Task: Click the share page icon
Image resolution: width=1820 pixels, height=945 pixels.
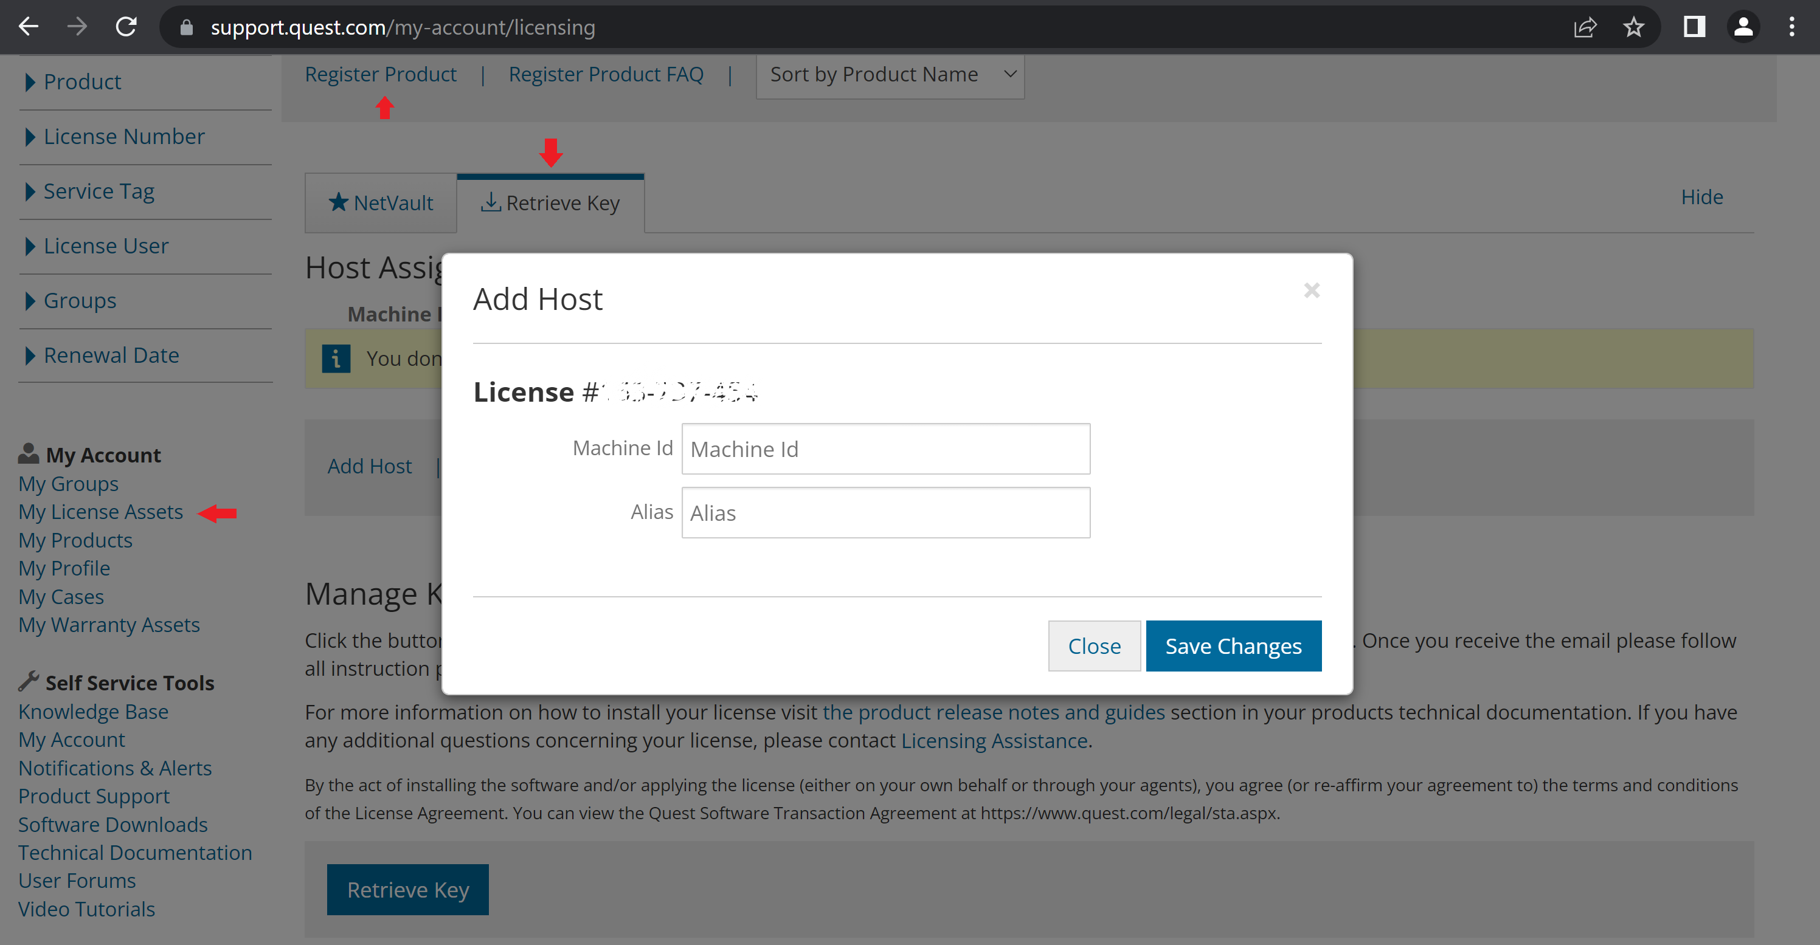Action: pyautogui.click(x=1585, y=27)
